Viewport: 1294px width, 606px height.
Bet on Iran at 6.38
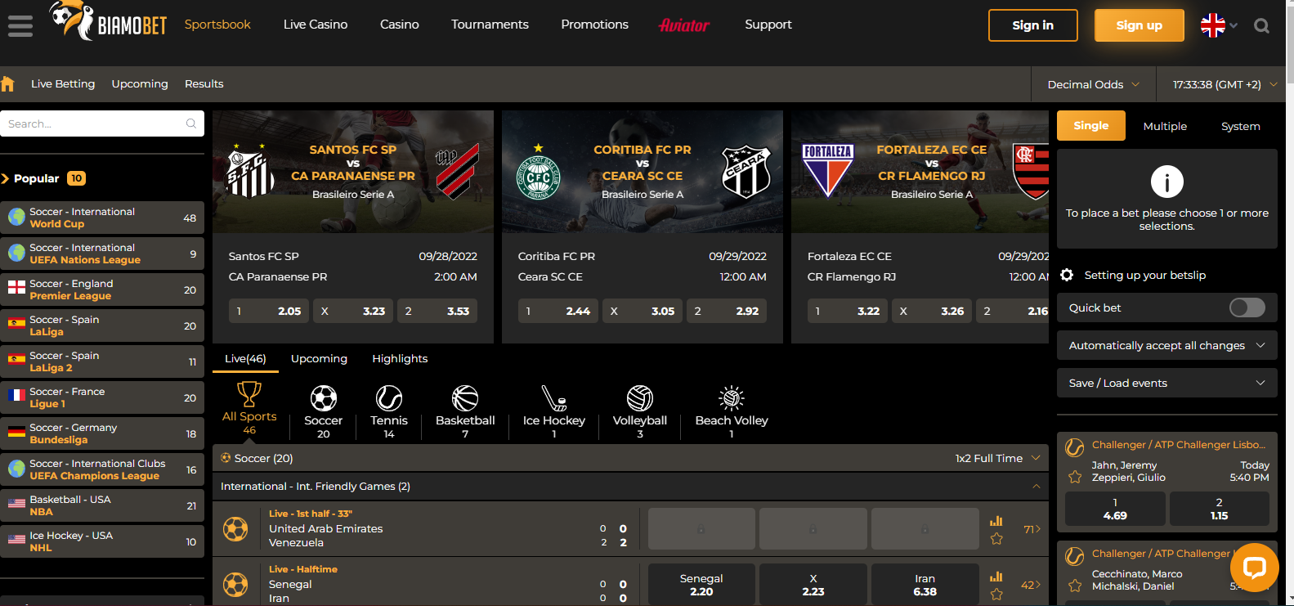925,585
